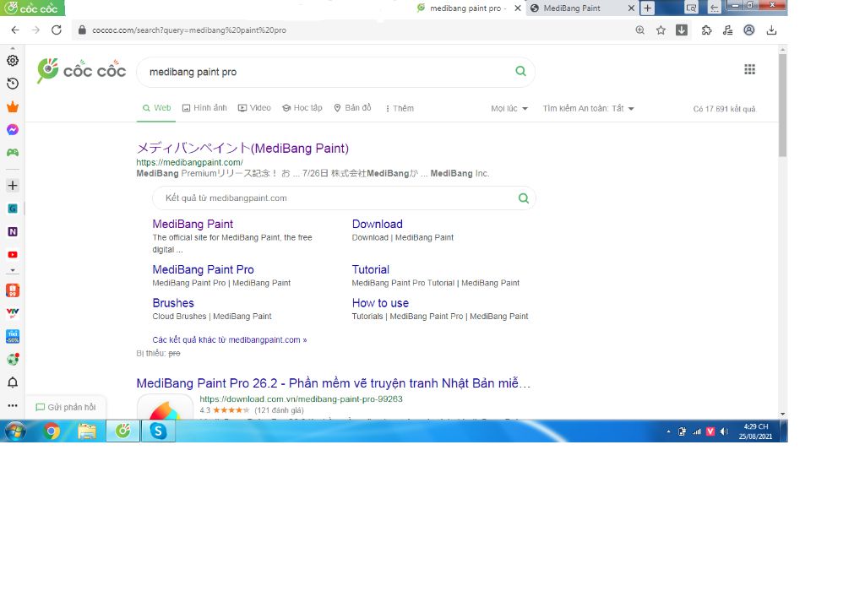Open the MediBang Paint Pro 26.2 result
865x591 pixels.
click(x=333, y=383)
